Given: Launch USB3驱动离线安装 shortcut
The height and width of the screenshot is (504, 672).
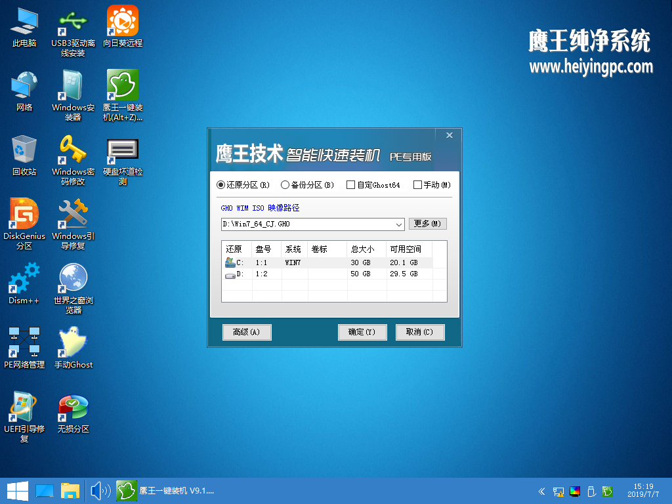Looking at the screenshot, I should (73, 31).
